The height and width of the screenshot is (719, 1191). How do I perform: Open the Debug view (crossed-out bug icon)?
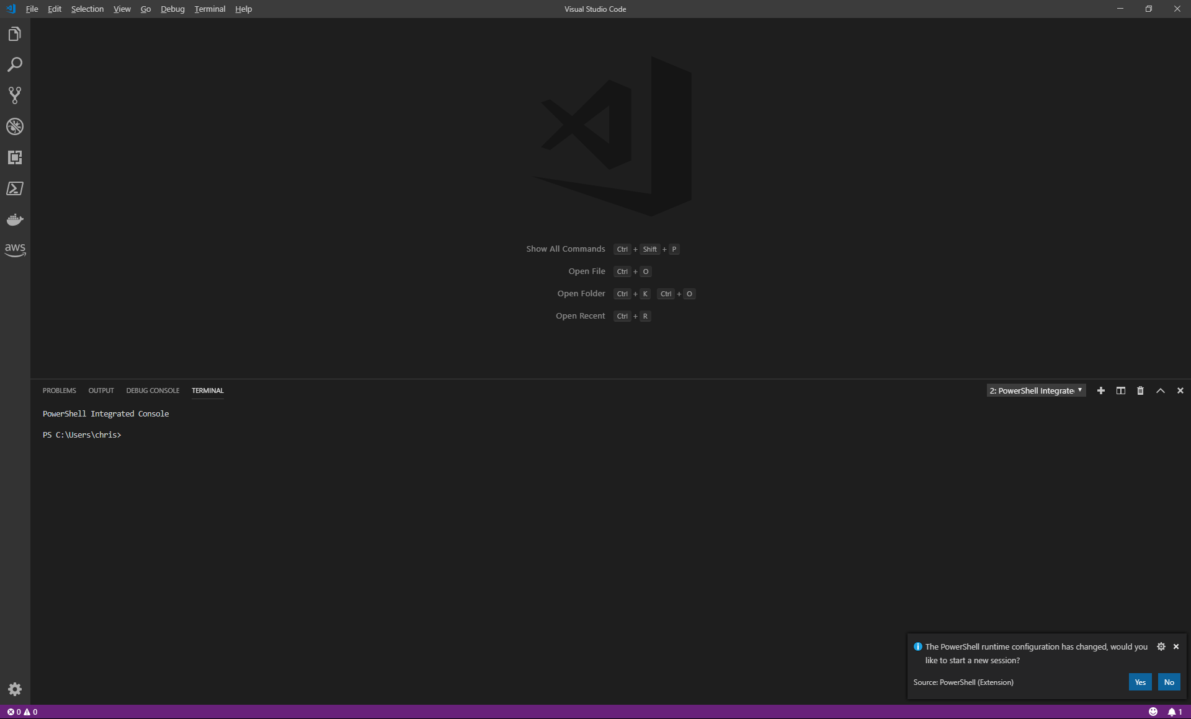(x=15, y=126)
